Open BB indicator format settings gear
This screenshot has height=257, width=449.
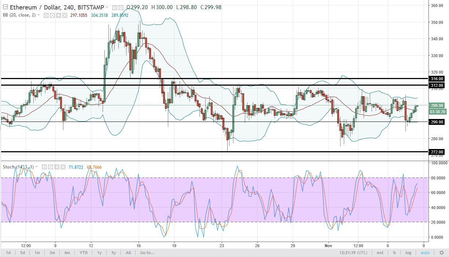click(52, 15)
